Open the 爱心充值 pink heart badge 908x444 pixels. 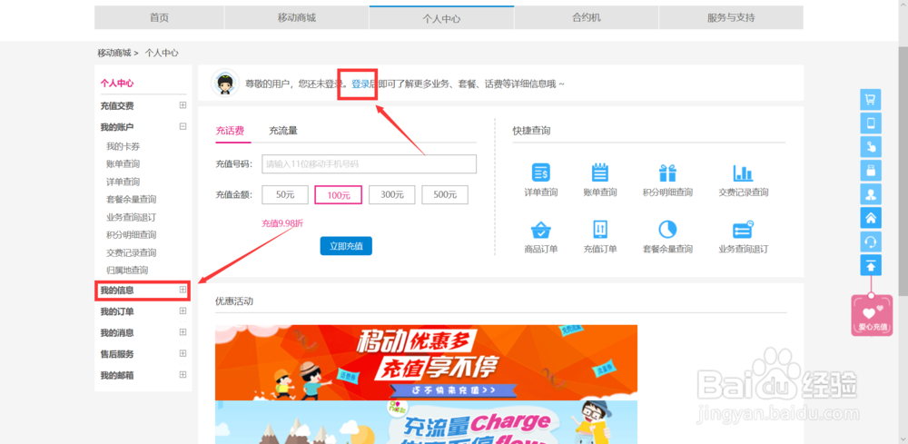(872, 315)
